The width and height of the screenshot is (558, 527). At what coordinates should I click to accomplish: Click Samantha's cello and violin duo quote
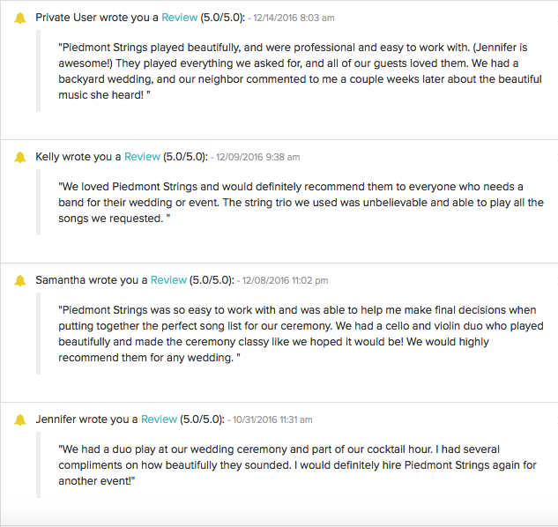[301, 334]
